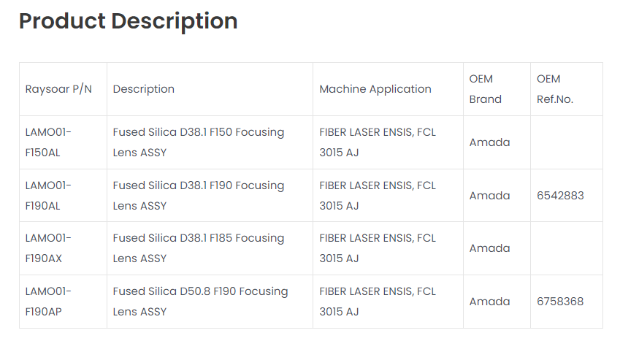
Task: Click machine application cell in F190AX row
Action: coord(377,248)
